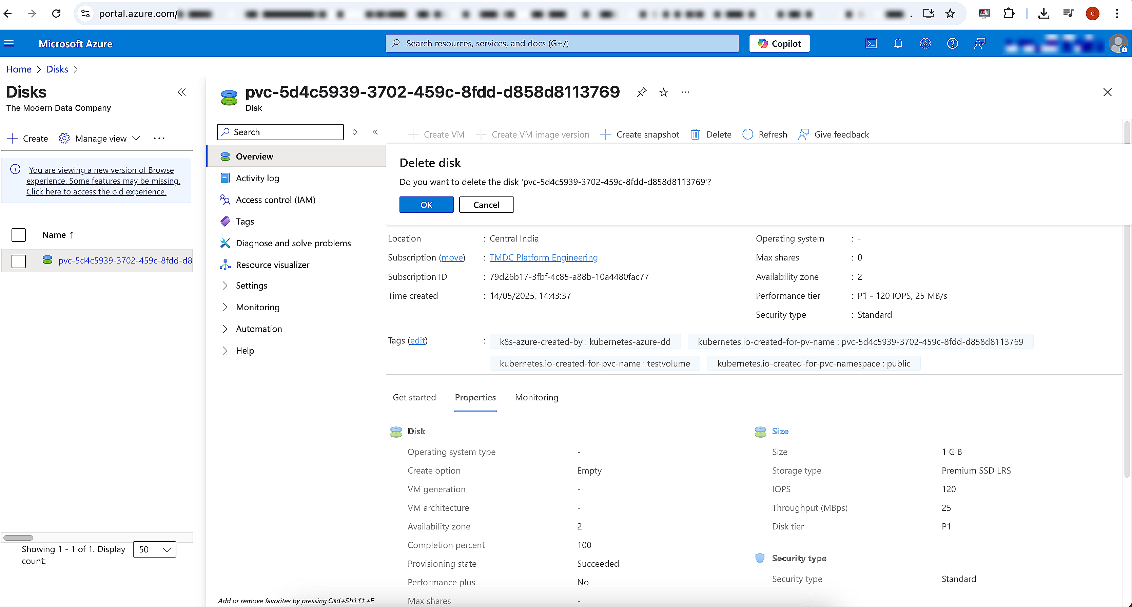1132x607 pixels.
Task: Add disk to favorites star
Action: click(664, 92)
